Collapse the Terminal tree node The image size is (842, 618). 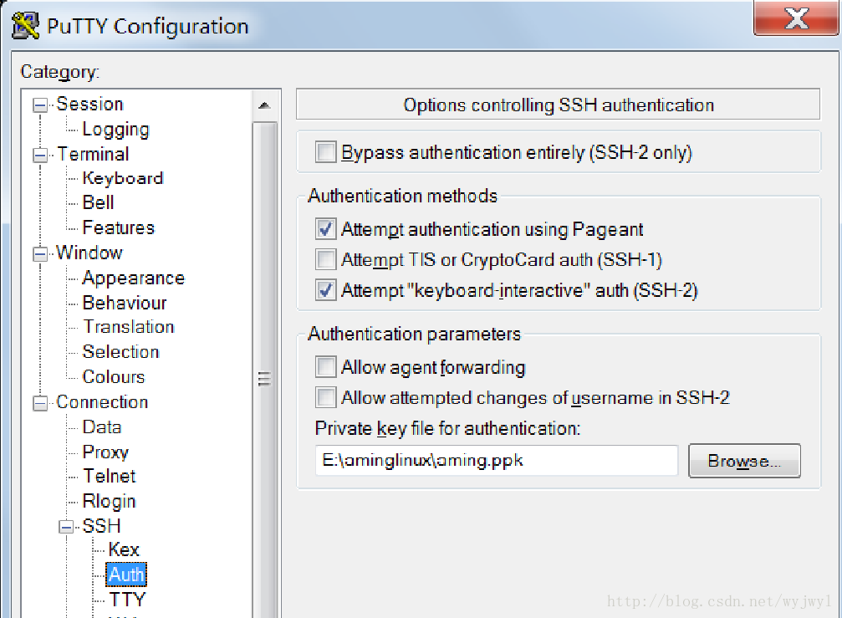pyautogui.click(x=40, y=156)
